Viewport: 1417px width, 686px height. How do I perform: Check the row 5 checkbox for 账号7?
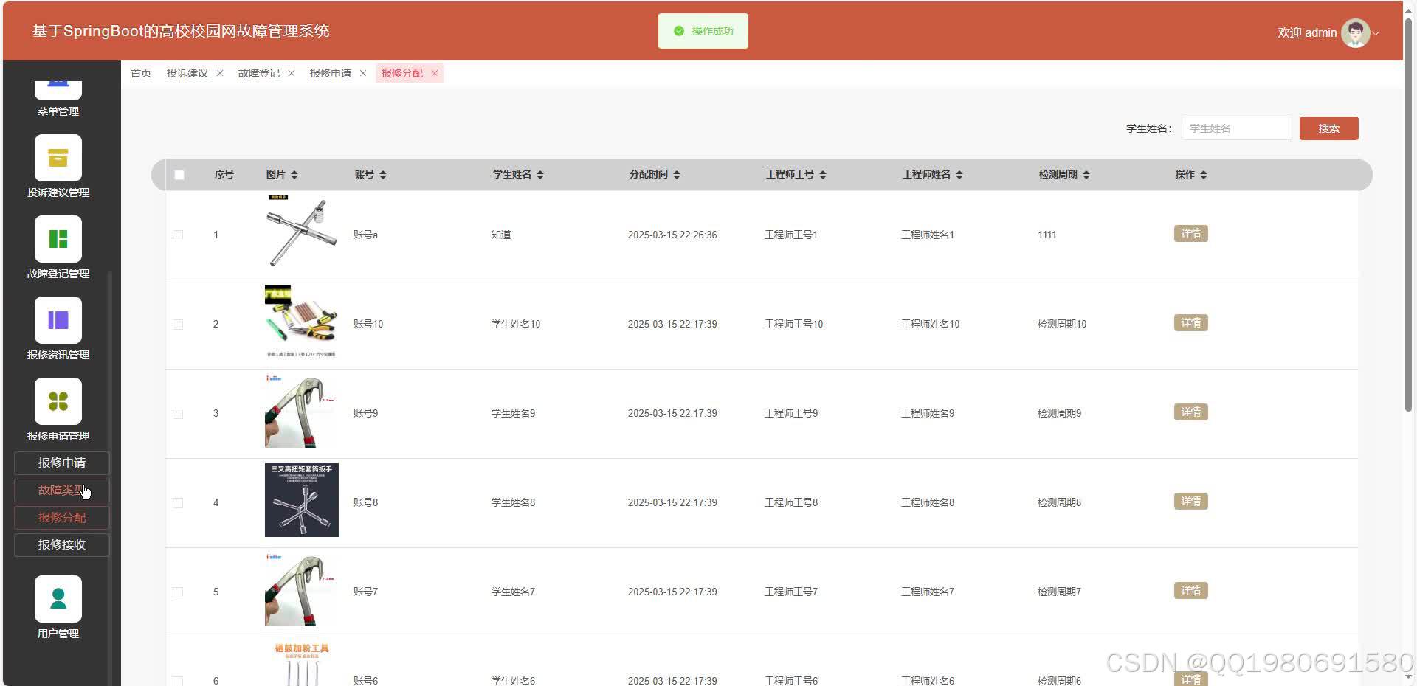pos(178,592)
